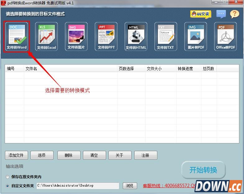
Task: Click the 清空 clear list button
Action: point(94,155)
